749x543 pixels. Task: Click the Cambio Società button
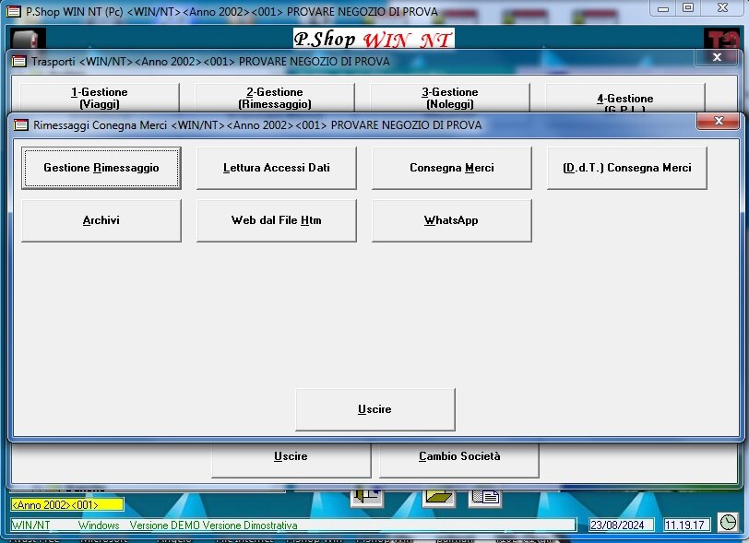(459, 456)
